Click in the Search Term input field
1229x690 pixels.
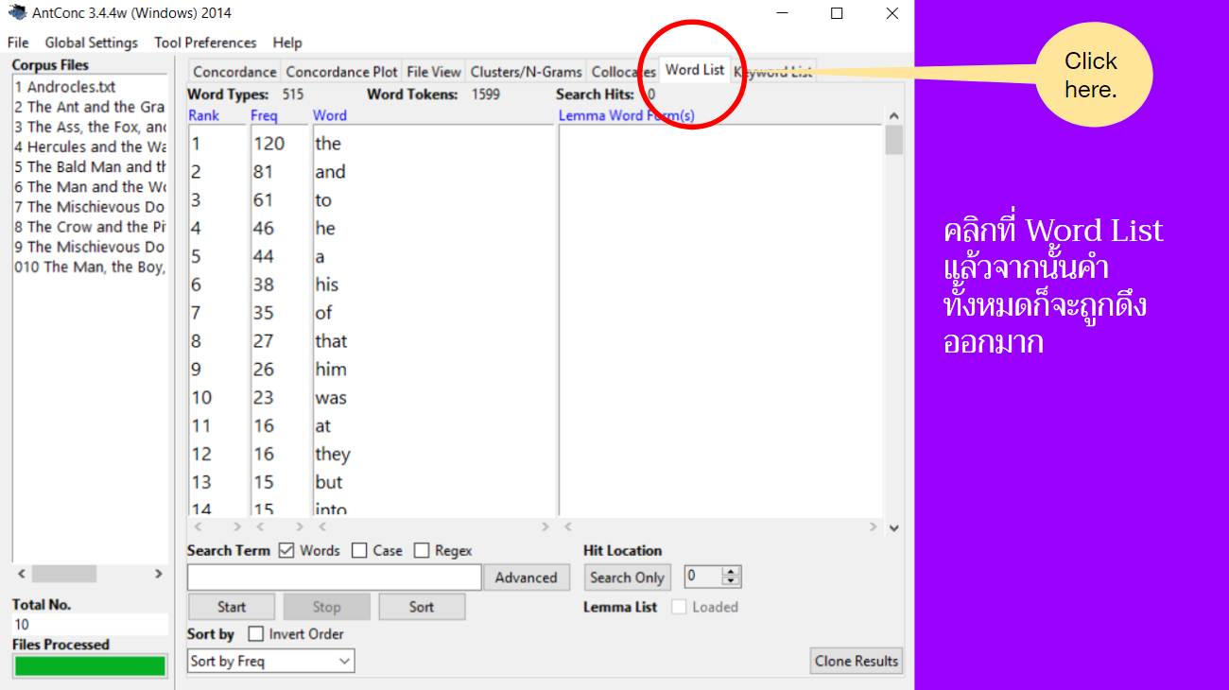click(x=334, y=578)
